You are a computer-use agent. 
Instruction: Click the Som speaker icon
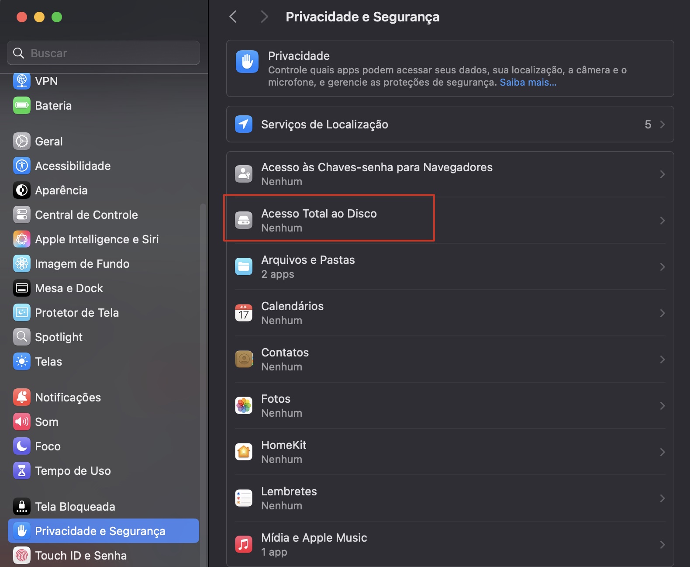[22, 422]
